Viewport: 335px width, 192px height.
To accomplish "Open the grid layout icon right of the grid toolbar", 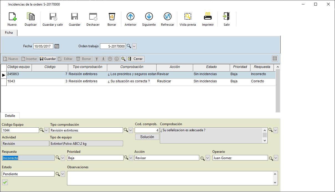I will [x=275, y=59].
